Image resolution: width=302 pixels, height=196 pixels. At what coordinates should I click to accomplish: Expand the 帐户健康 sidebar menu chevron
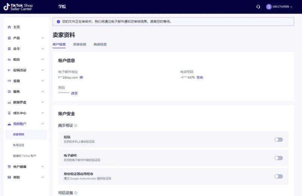click(x=43, y=167)
